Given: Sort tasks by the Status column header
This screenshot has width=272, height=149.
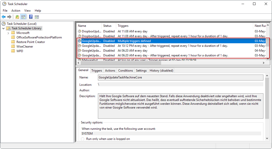Looking at the screenshot, I should [x=109, y=26].
